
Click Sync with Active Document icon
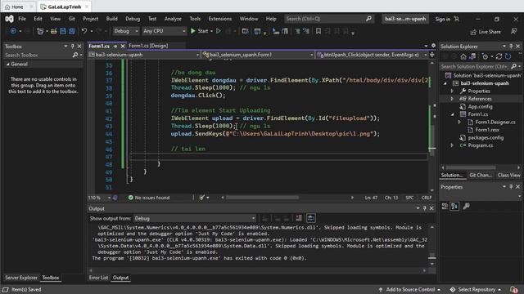[x=499, y=56]
